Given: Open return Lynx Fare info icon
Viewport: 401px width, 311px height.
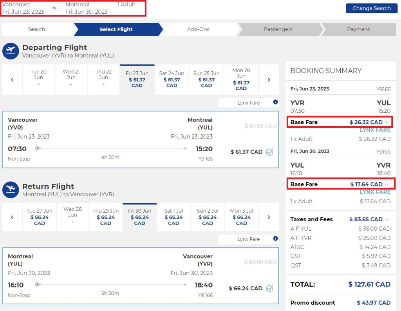Looking at the screenshot, I should pos(275,239).
